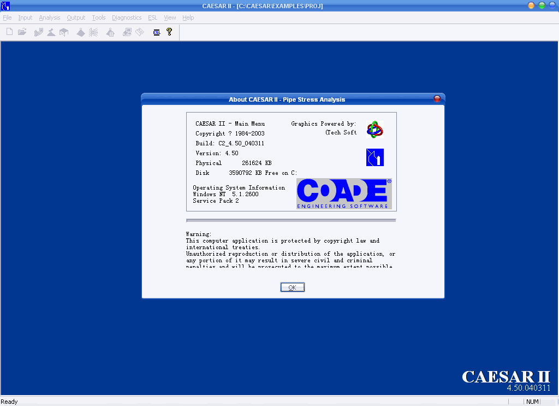559x406 pixels.
Task: Click the New file toolbar icon
Action: 10,32
